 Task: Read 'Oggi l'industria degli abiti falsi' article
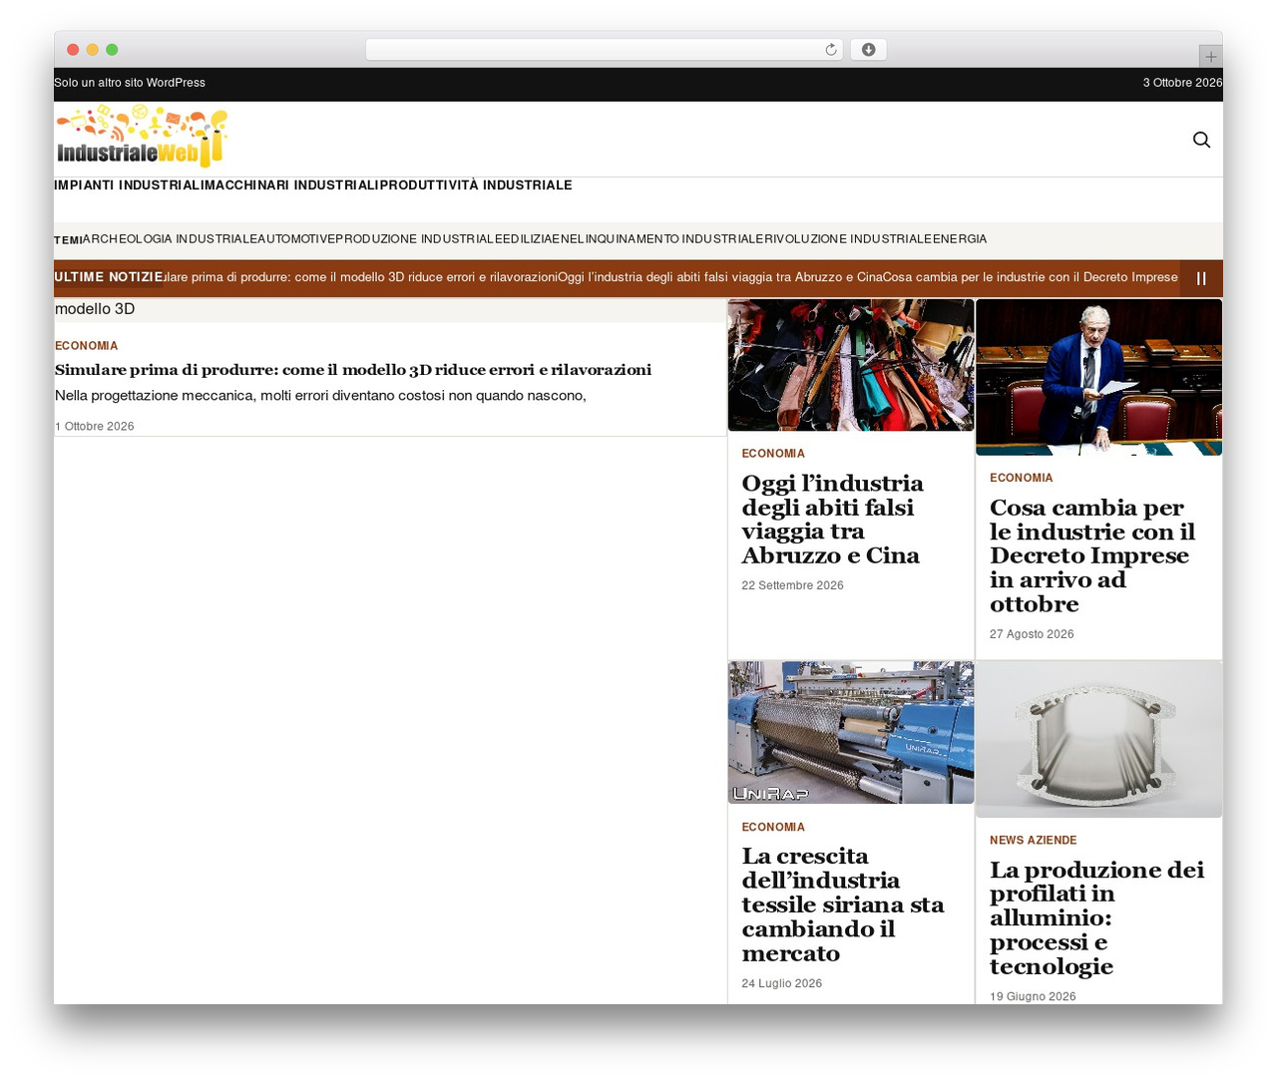pyautogui.click(x=833, y=520)
